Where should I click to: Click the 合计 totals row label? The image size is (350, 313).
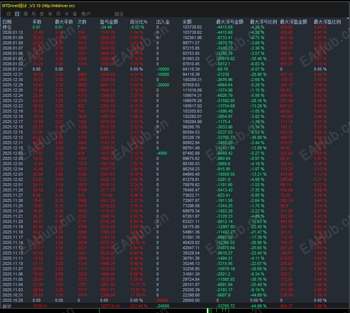(7, 306)
